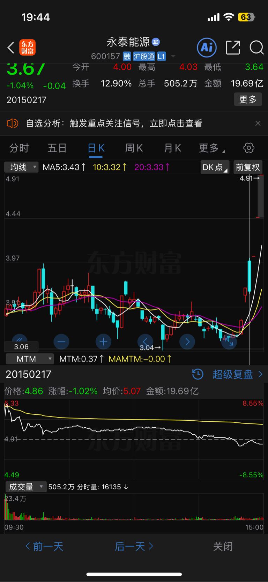Viewport: 268px width, 582px height.
Task: Expand the stock title dropdown arrow
Action: 173,56
